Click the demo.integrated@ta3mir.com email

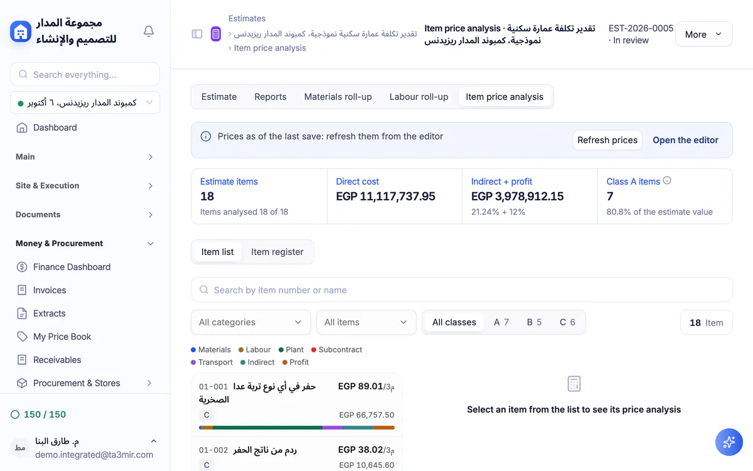click(x=94, y=455)
